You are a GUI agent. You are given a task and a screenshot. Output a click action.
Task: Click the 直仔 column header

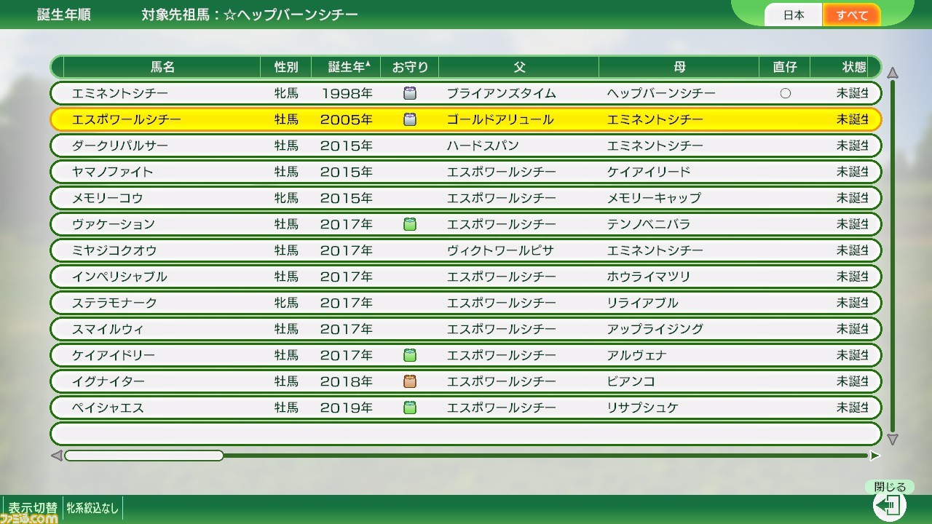785,67
